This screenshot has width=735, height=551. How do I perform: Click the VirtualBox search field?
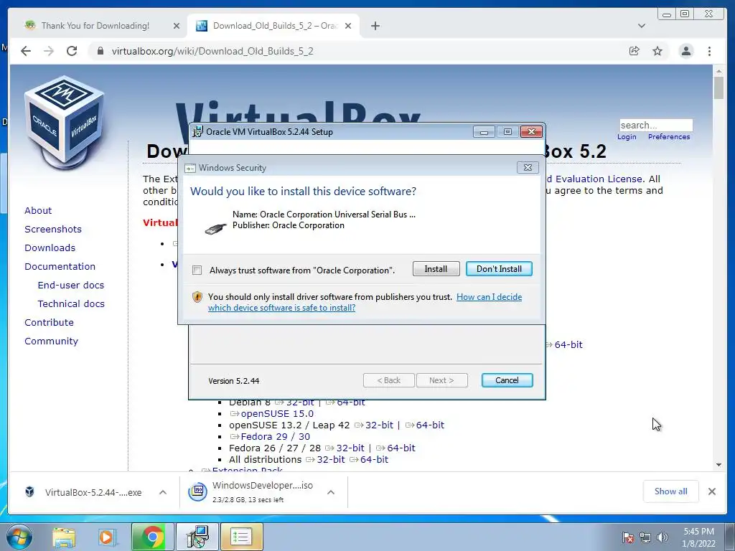pos(656,125)
